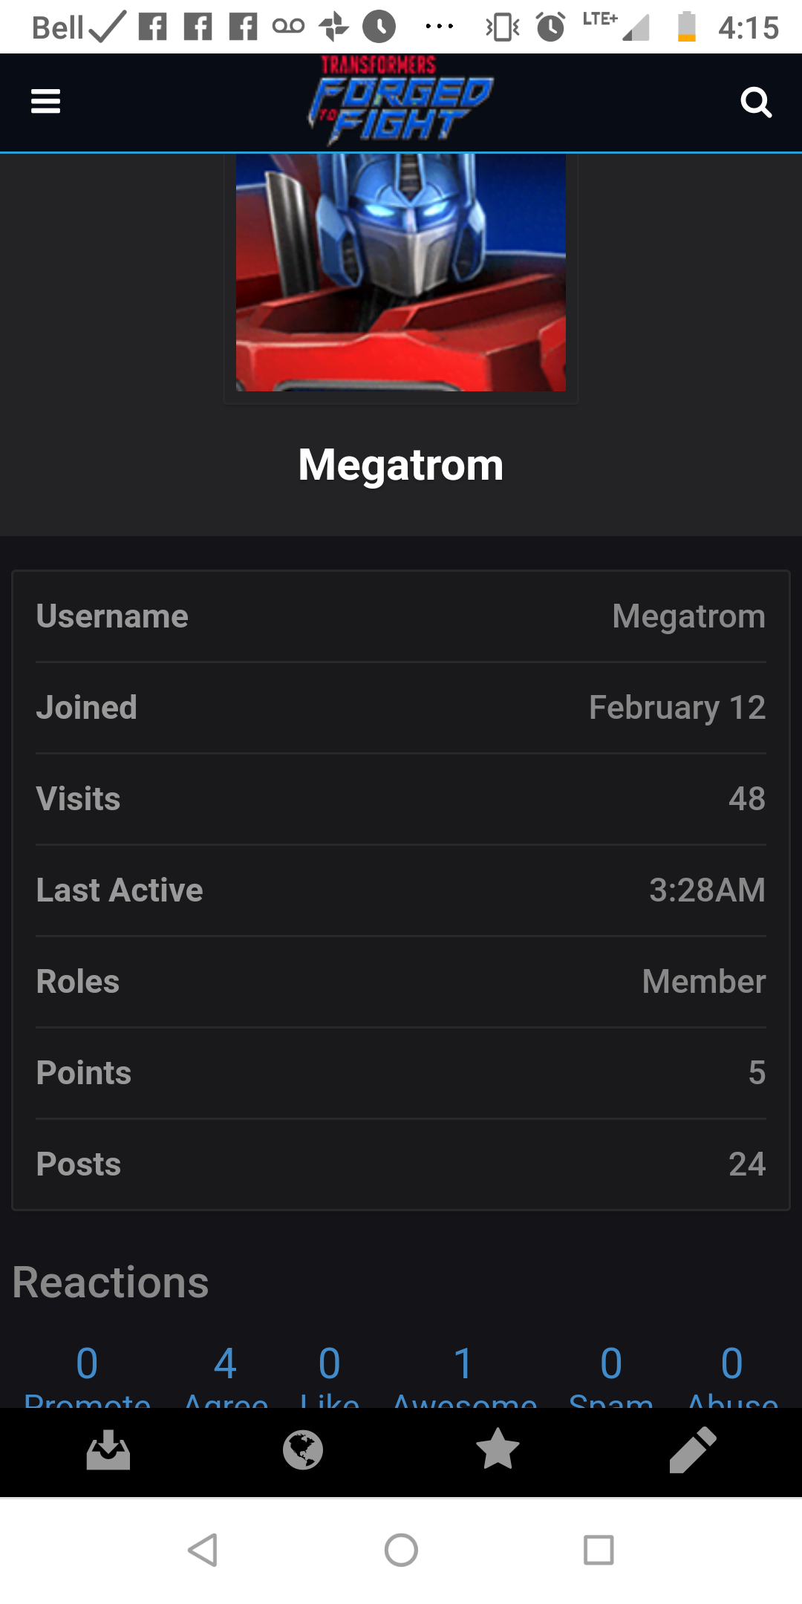Tap the search magnifier icon
The height and width of the screenshot is (1604, 802).
coord(756,102)
